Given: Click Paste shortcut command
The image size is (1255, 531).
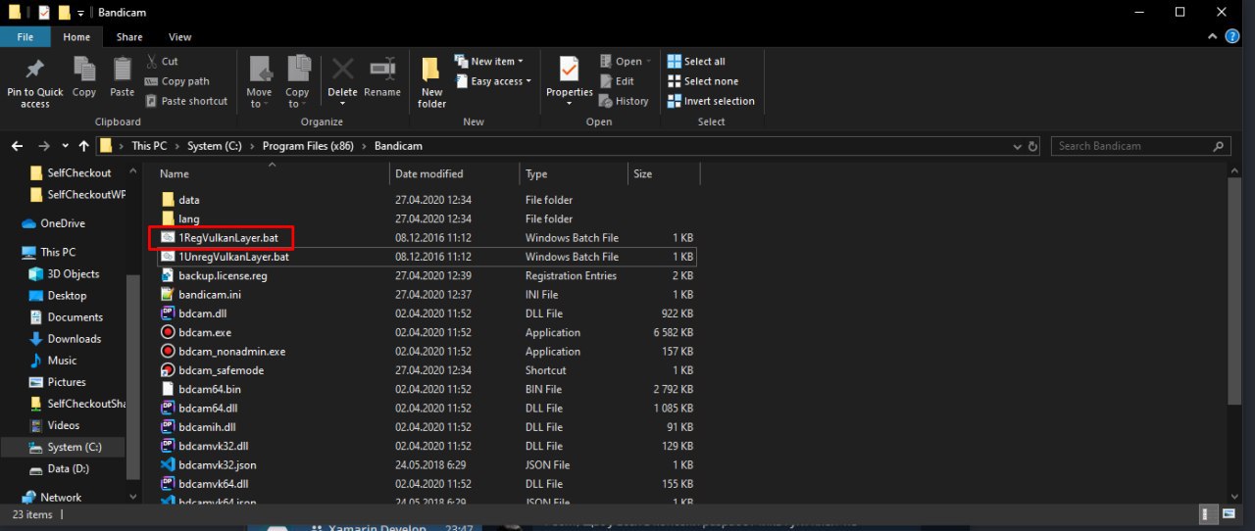Looking at the screenshot, I should 186,101.
